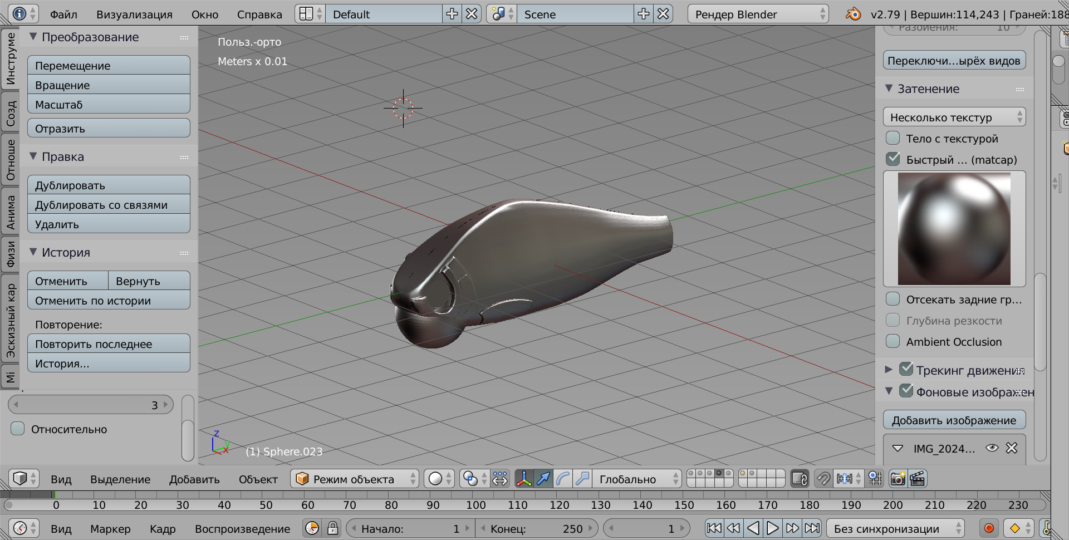Viewport: 1069px width, 540px height.
Task: Toggle the translate manipulator arrow icon
Action: [x=543, y=479]
